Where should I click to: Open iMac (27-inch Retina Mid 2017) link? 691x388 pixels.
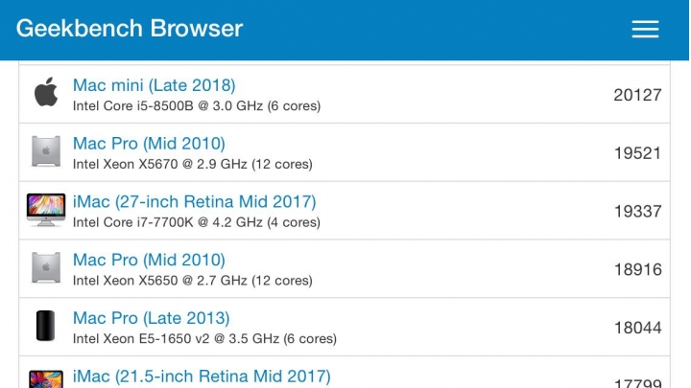tap(194, 201)
